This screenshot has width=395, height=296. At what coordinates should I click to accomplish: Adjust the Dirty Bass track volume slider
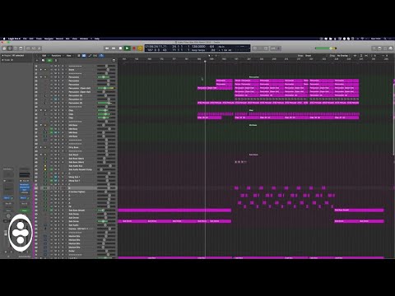106,147
